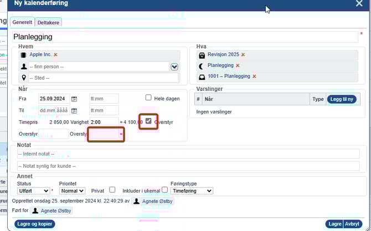The height and width of the screenshot is (231, 371).
Task: Tick the Privat checkbox
Action: coord(112,190)
